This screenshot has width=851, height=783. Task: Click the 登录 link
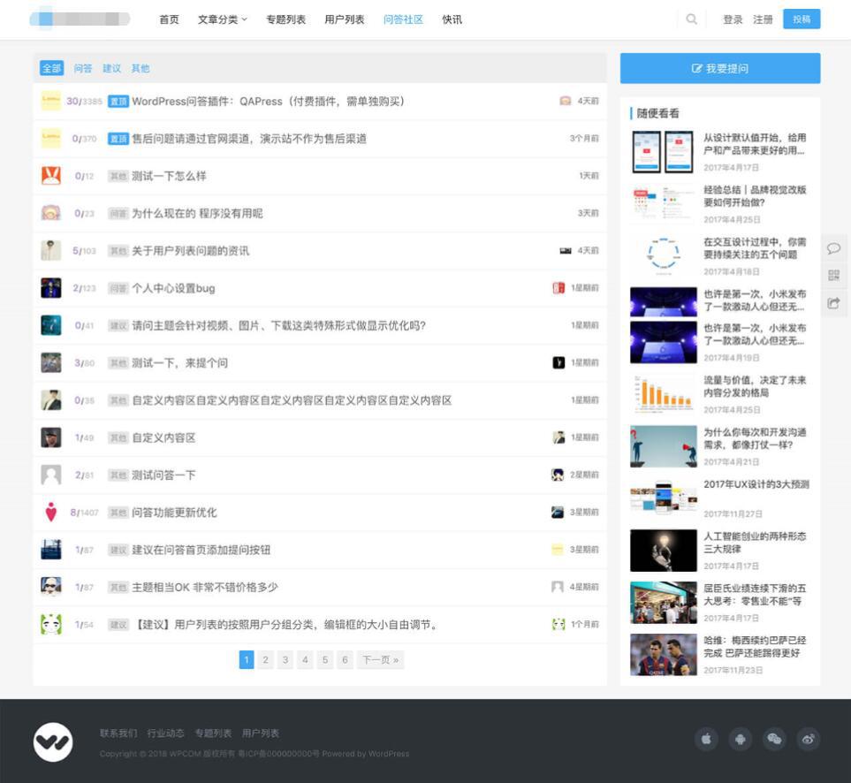(x=732, y=19)
